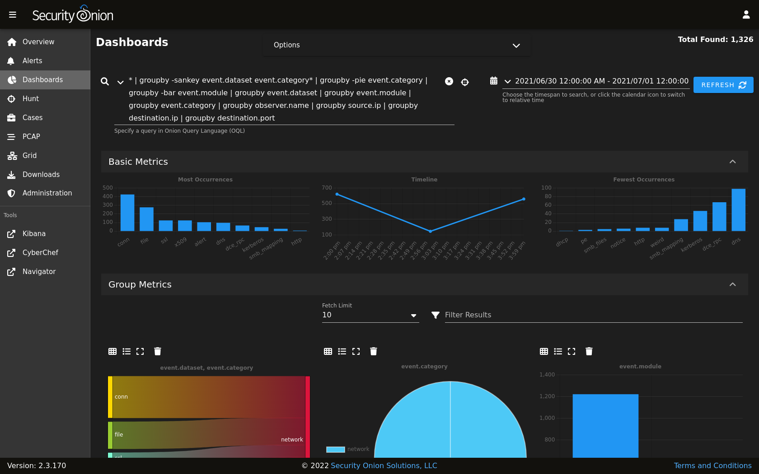
Task: Click the dns bar in Fewest Occurrences
Action: pyautogui.click(x=738, y=210)
